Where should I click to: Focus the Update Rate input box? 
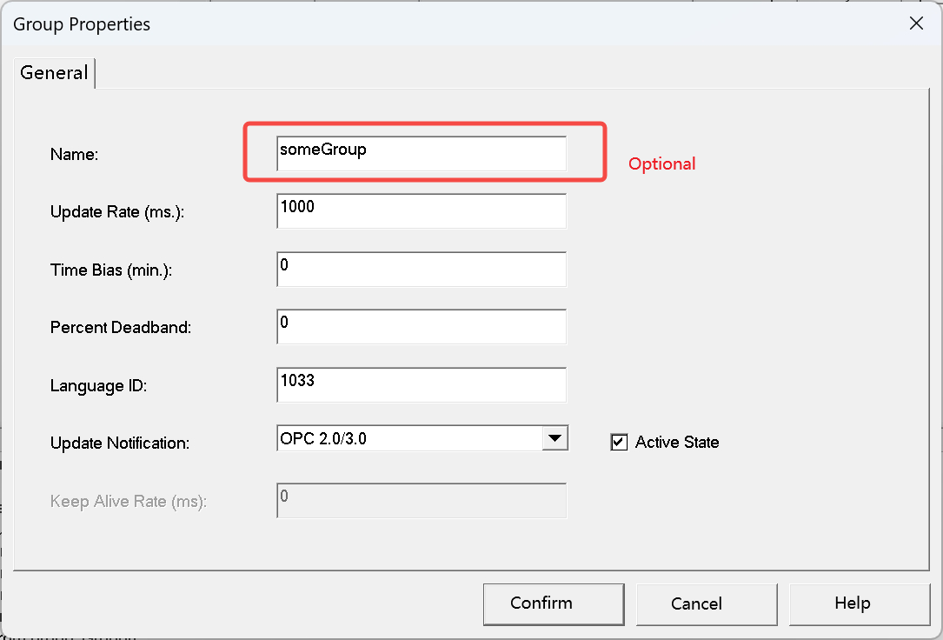pos(422,211)
